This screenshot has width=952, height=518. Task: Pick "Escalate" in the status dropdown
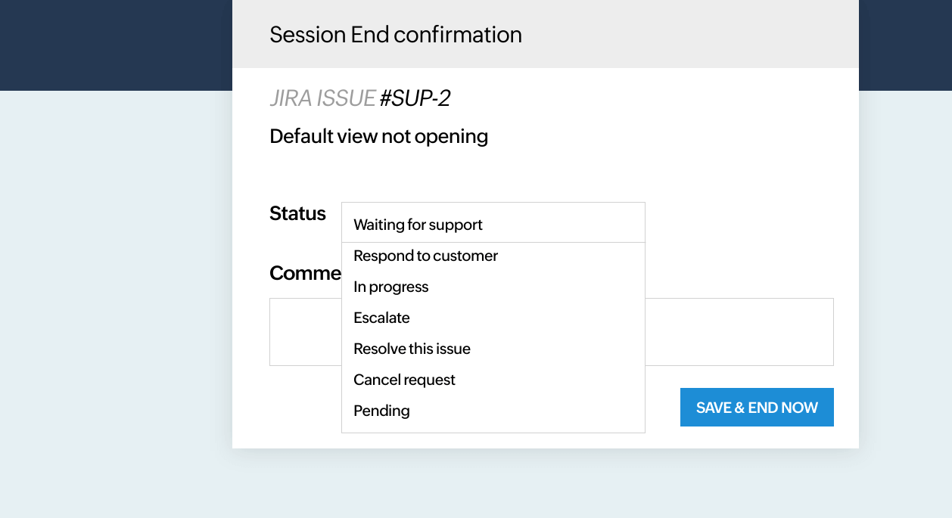click(x=381, y=318)
